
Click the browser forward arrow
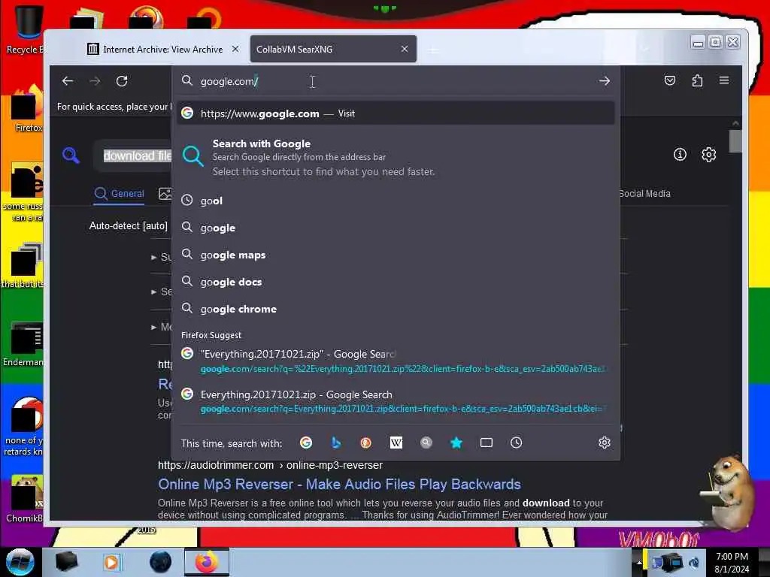(x=95, y=81)
